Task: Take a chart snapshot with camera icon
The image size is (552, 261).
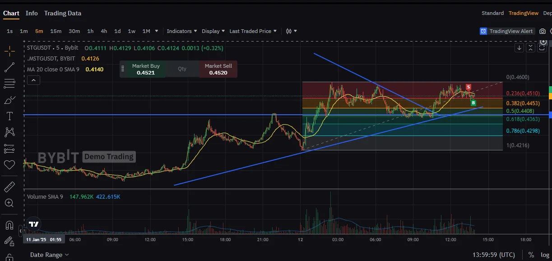Action: point(543,31)
